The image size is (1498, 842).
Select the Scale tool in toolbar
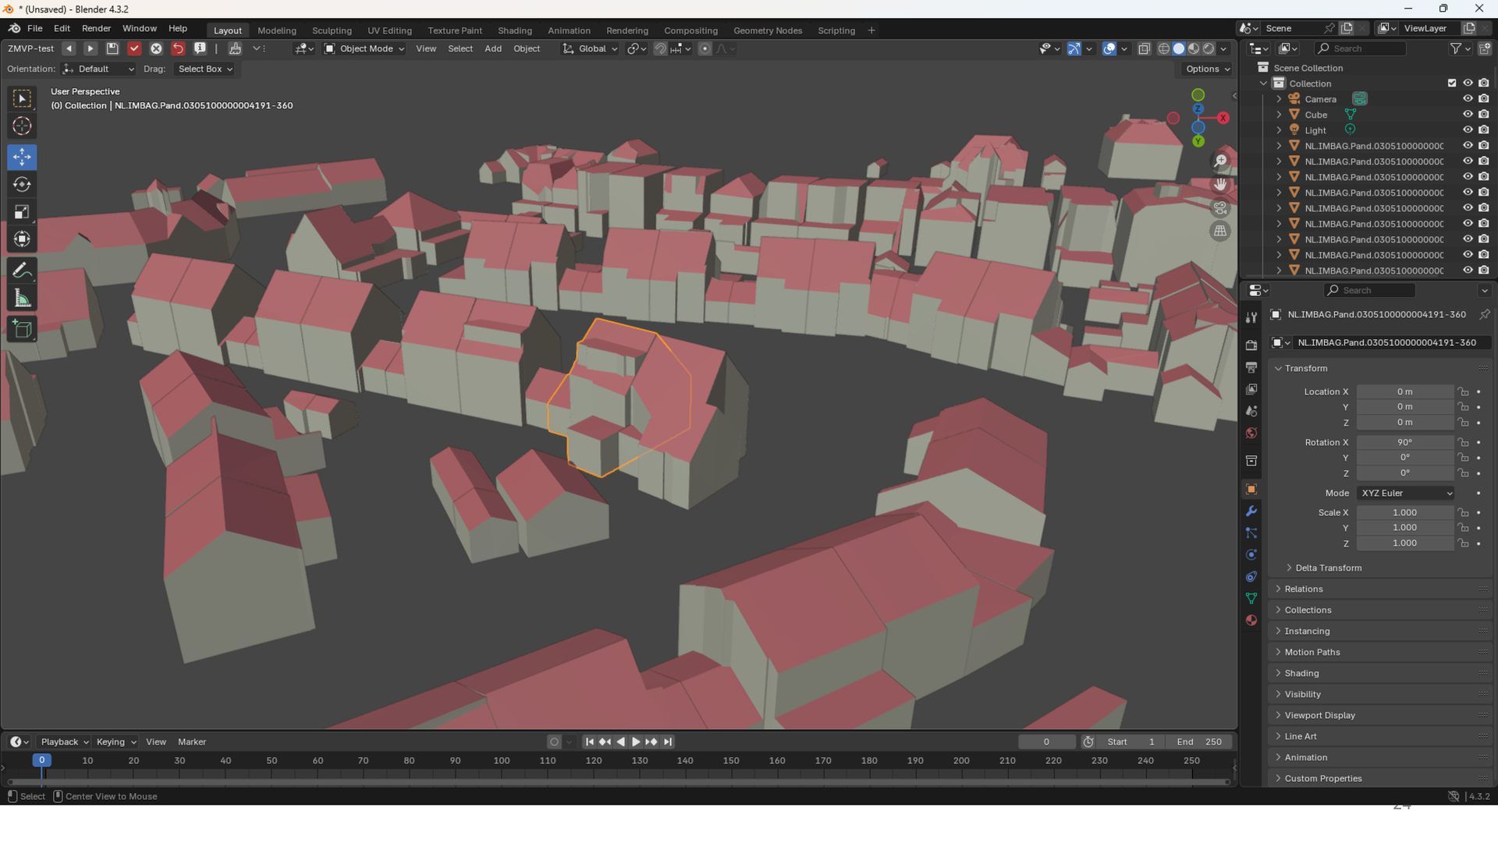pyautogui.click(x=22, y=212)
